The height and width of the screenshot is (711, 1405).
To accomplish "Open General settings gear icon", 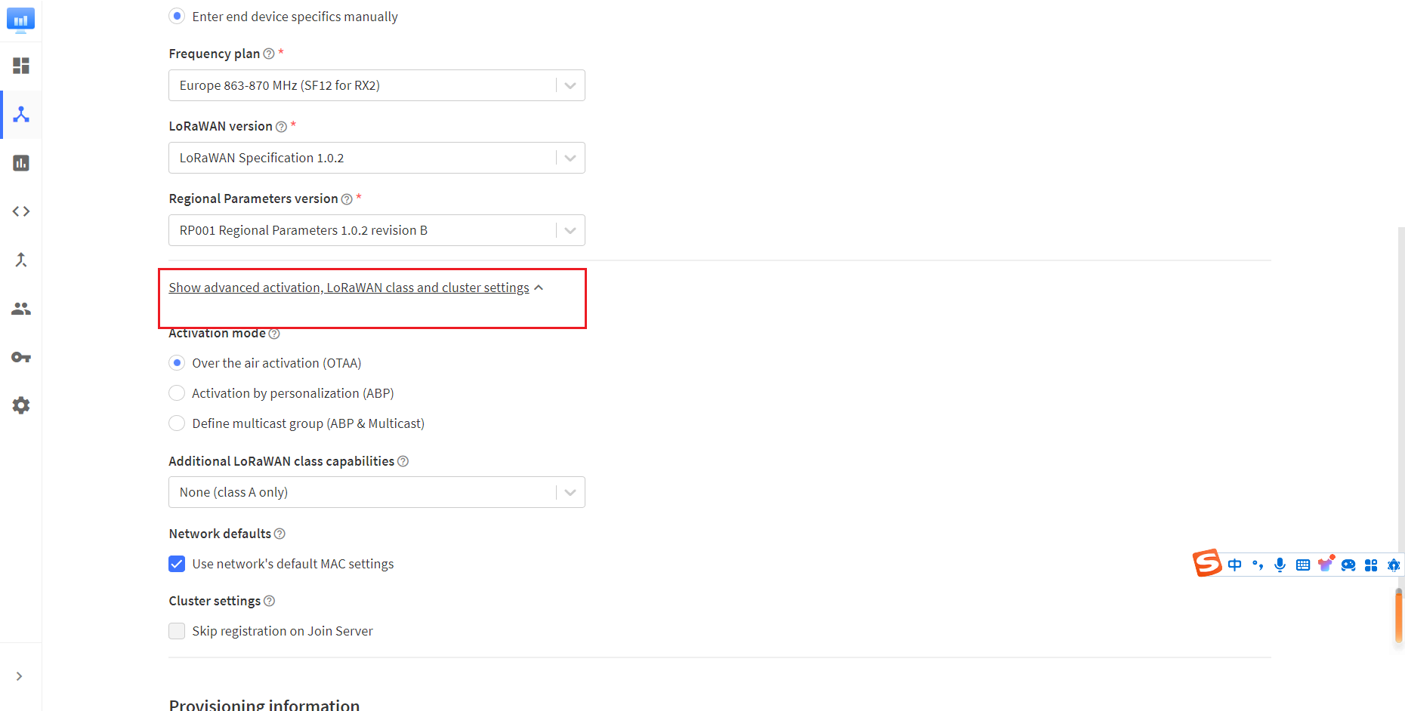I will coord(21,405).
